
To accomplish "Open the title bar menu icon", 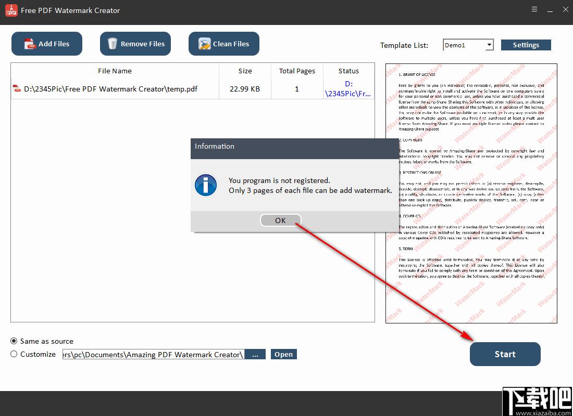I will pyautogui.click(x=534, y=9).
